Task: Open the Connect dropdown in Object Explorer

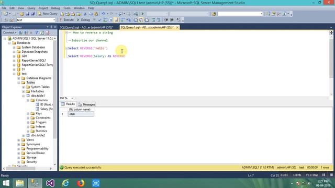Action: point(9,32)
